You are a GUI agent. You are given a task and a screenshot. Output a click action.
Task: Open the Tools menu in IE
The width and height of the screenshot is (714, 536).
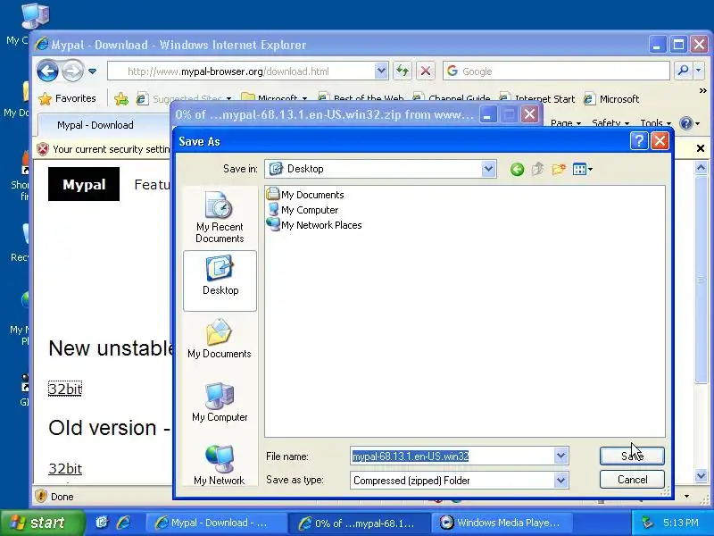pos(655,123)
